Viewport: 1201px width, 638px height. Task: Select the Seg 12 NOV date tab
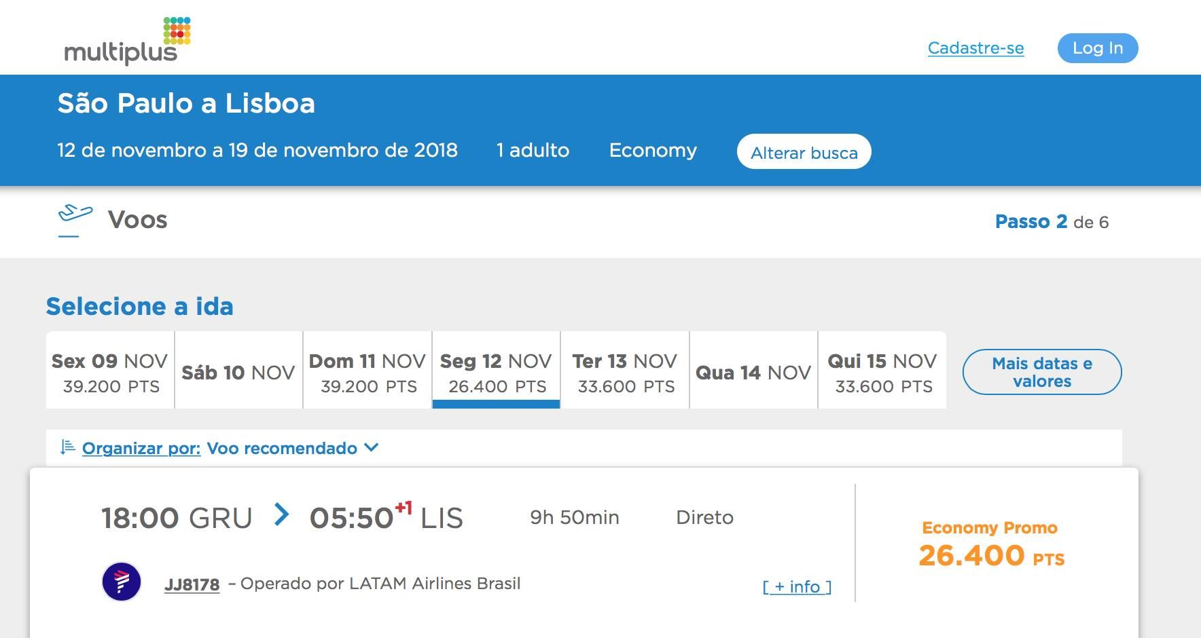pyautogui.click(x=496, y=371)
